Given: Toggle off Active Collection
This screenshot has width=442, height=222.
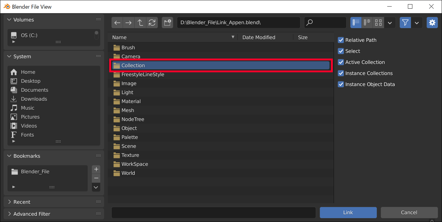Looking at the screenshot, I should coord(341,62).
